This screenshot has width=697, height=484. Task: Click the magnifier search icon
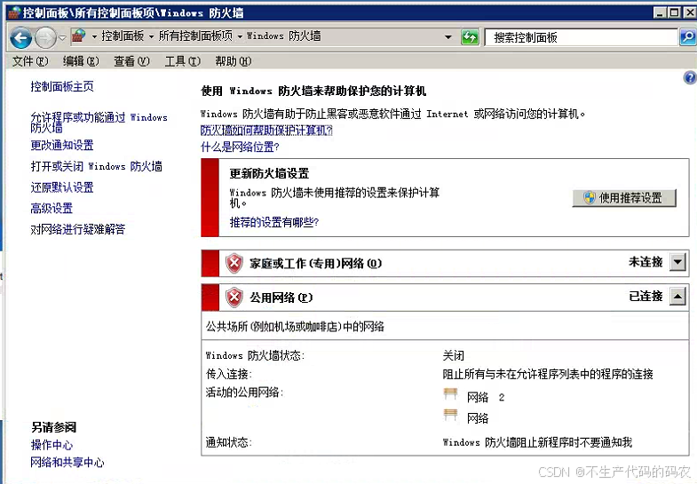[687, 37]
